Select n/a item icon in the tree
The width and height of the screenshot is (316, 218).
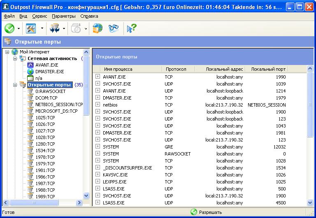coord(30,78)
